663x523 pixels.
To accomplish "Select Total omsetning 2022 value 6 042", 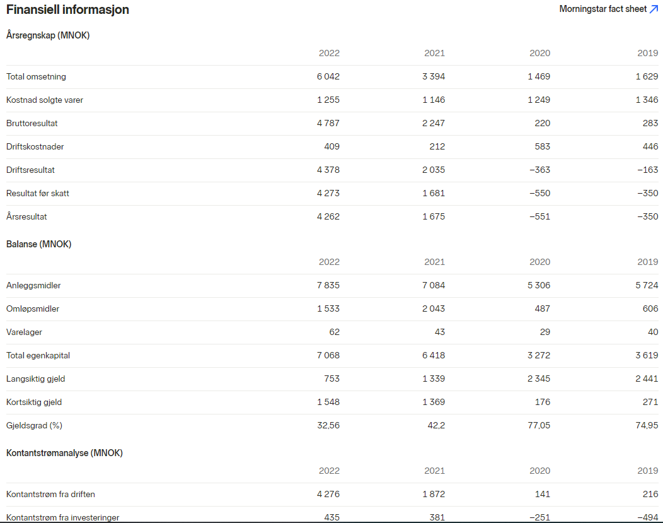I will 328,76.
